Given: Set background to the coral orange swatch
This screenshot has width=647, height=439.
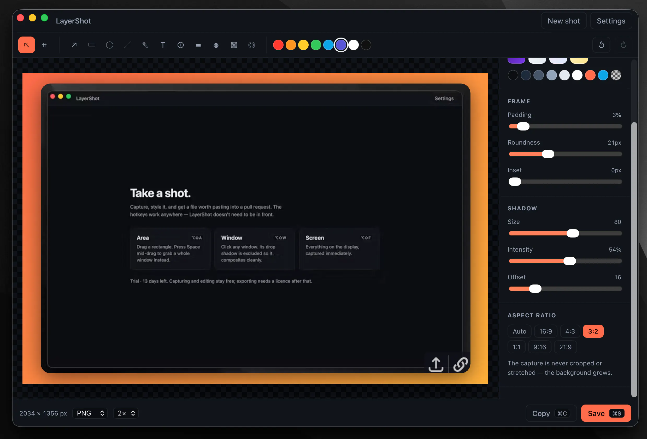Looking at the screenshot, I should point(590,75).
